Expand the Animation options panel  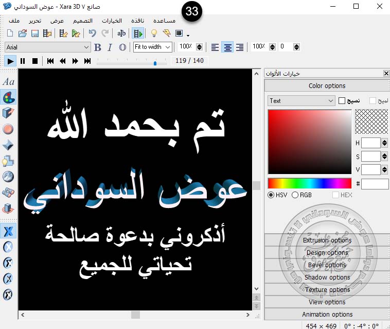[327, 315]
